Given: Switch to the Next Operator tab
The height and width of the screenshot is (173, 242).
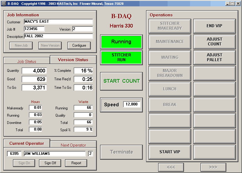Looking at the screenshot, I should [x=73, y=145].
